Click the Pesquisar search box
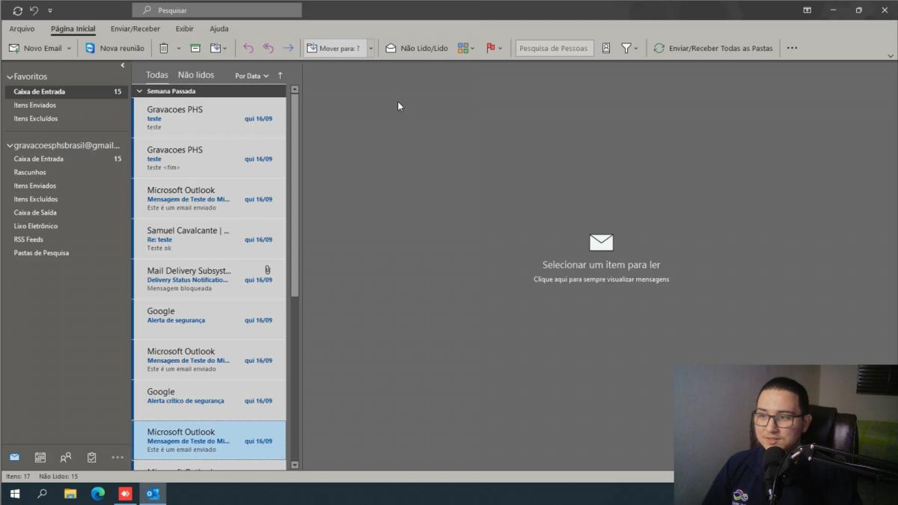The height and width of the screenshot is (505, 898). tap(217, 10)
